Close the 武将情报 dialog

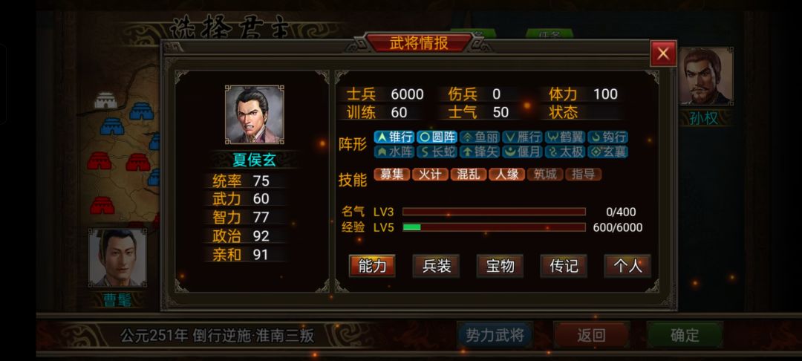click(663, 53)
